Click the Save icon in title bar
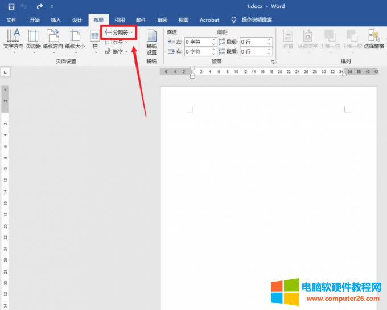 point(11,6)
